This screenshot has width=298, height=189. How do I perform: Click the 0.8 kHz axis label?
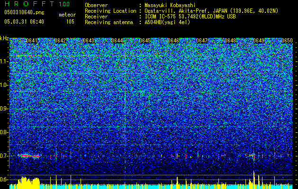click(x=4, y=132)
